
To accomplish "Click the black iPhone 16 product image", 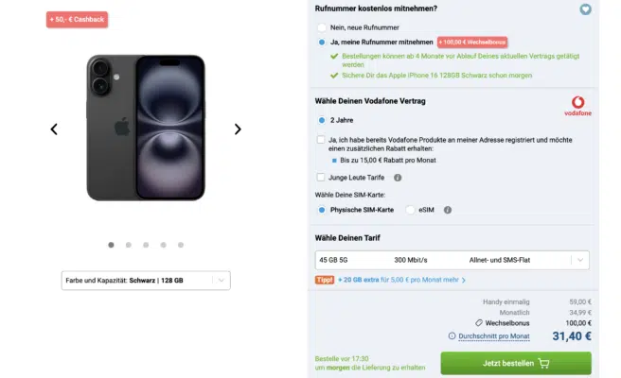I will pos(145,128).
